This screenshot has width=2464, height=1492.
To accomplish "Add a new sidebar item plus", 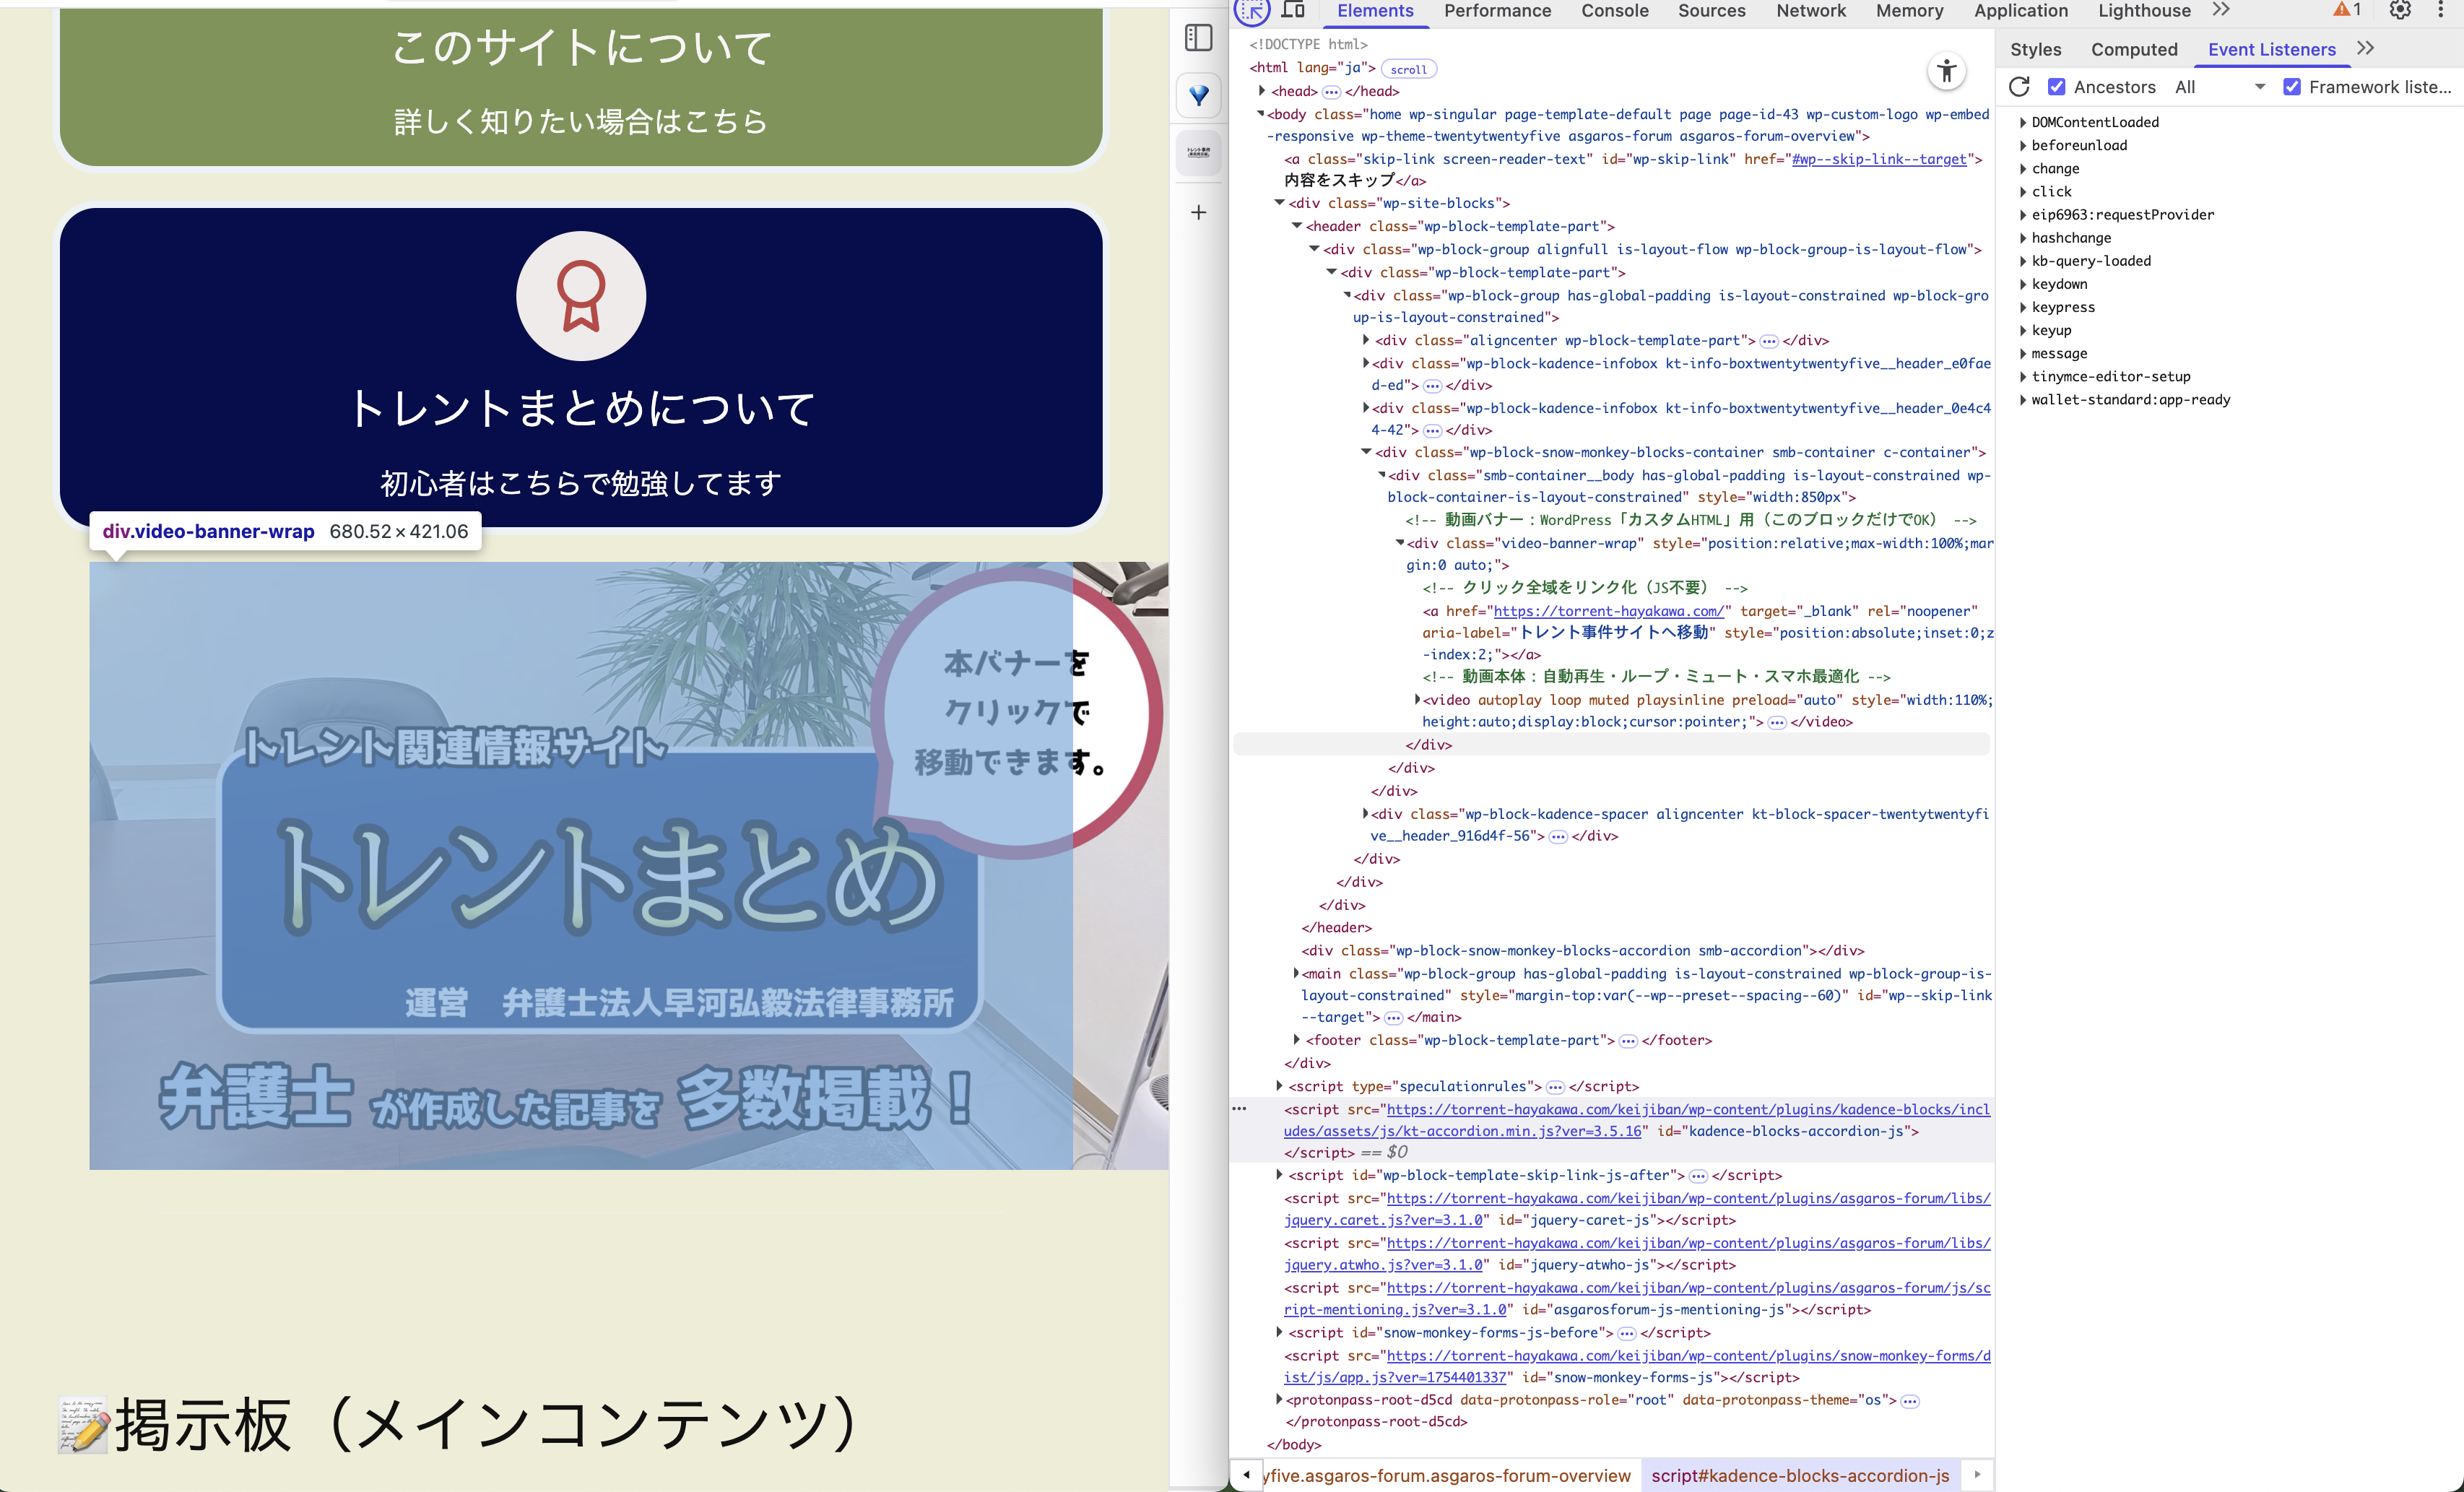I will [x=1198, y=212].
